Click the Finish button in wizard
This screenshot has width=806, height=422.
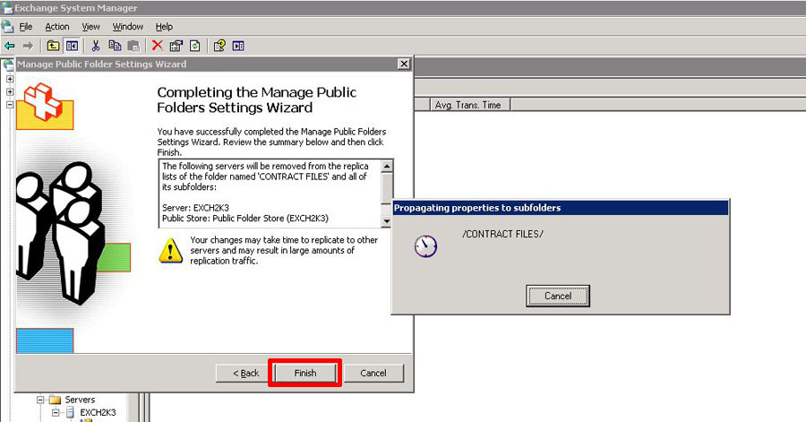[x=304, y=373]
